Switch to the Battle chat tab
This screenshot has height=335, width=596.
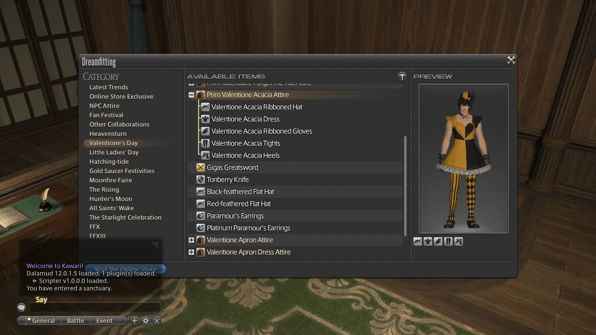(75, 321)
